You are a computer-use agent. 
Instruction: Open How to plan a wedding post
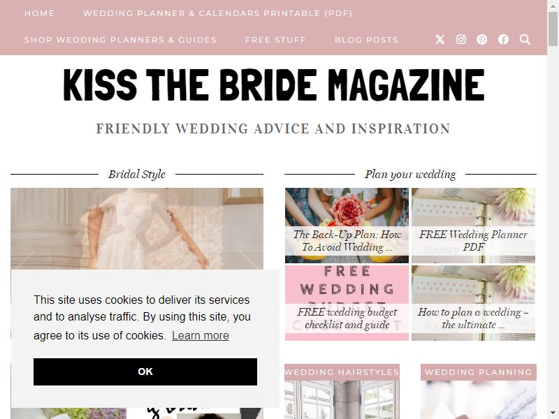tap(474, 303)
